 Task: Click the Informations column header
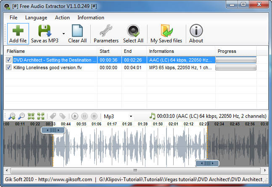181,51
